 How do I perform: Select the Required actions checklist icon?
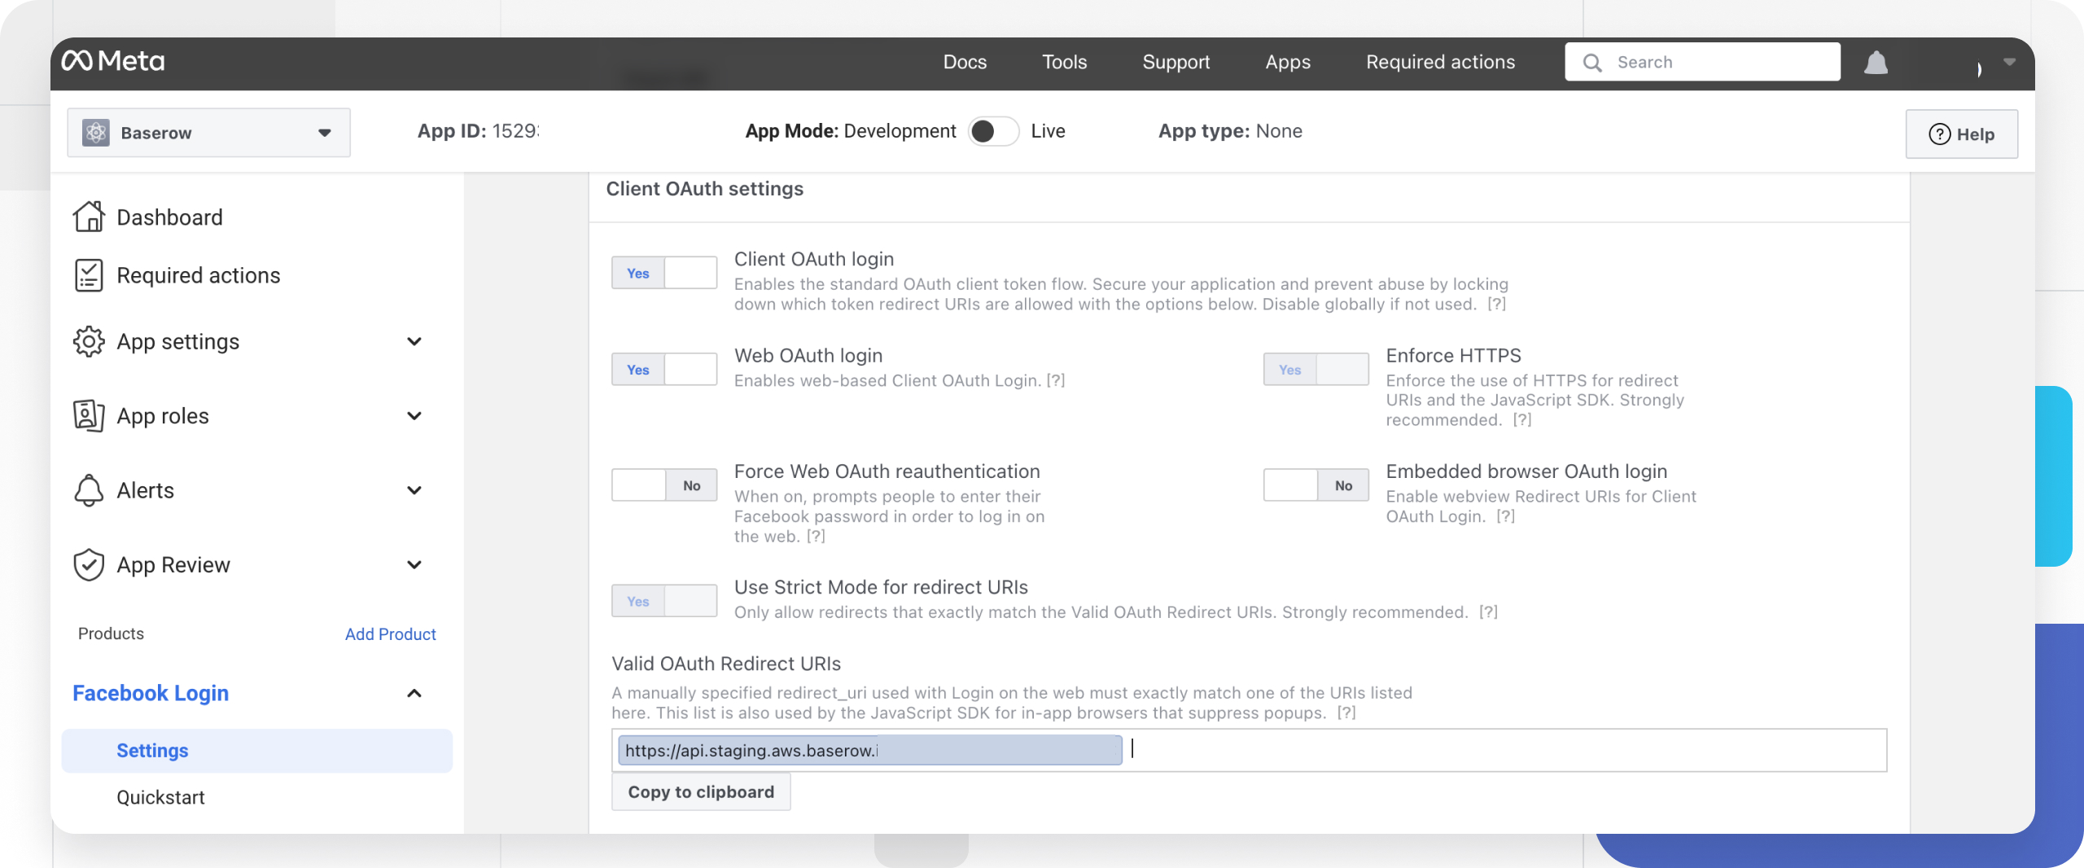click(x=90, y=275)
